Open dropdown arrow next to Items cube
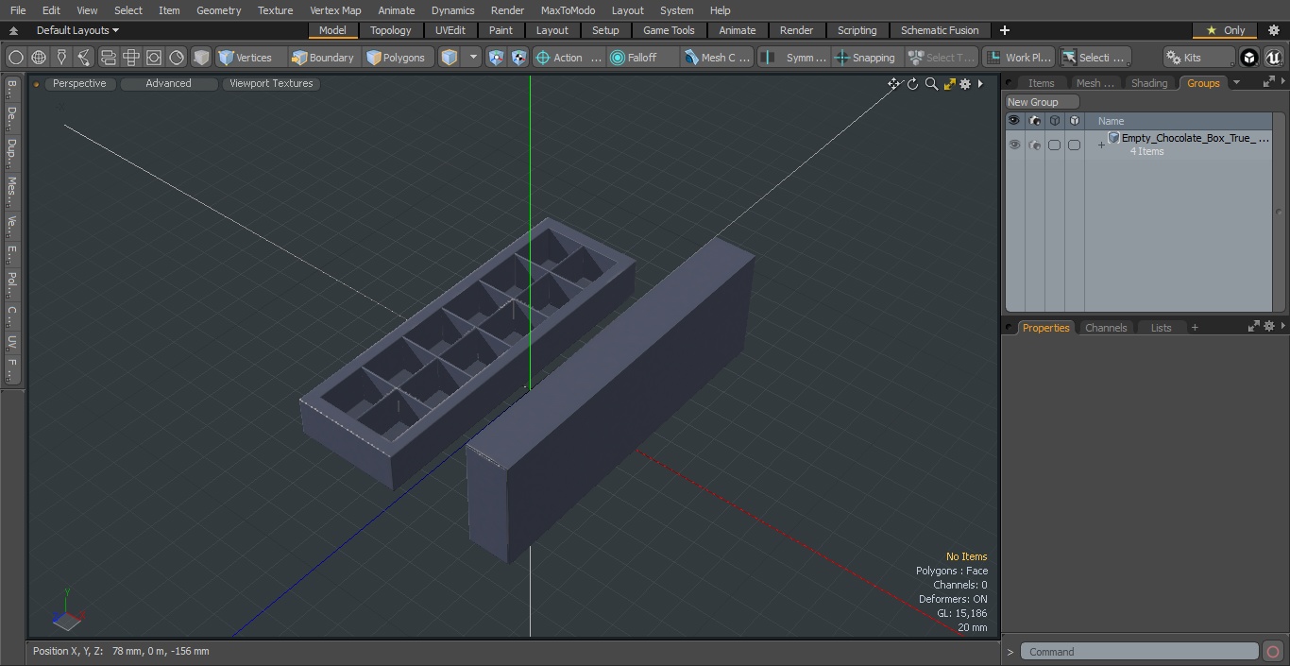This screenshot has width=1290, height=666. pyautogui.click(x=473, y=58)
